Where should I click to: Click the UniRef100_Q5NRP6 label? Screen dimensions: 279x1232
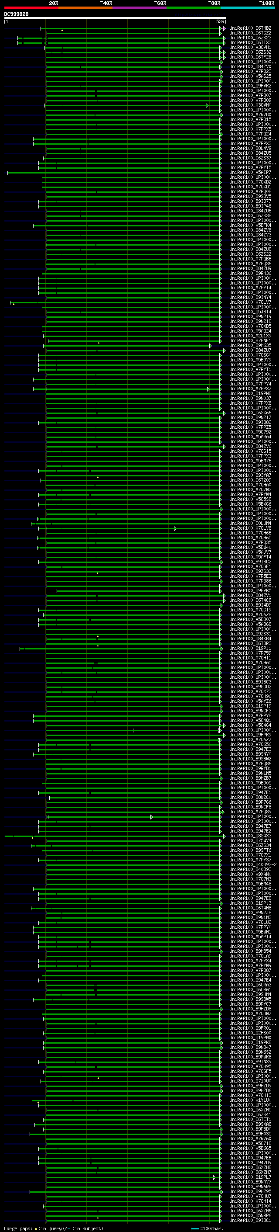(250, 1215)
